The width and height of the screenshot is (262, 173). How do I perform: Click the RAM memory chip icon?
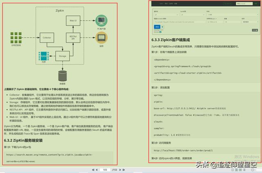click(44, 56)
